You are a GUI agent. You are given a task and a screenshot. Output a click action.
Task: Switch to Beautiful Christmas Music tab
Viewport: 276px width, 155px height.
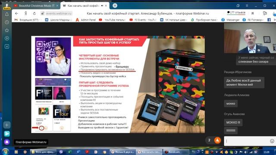point(36,6)
